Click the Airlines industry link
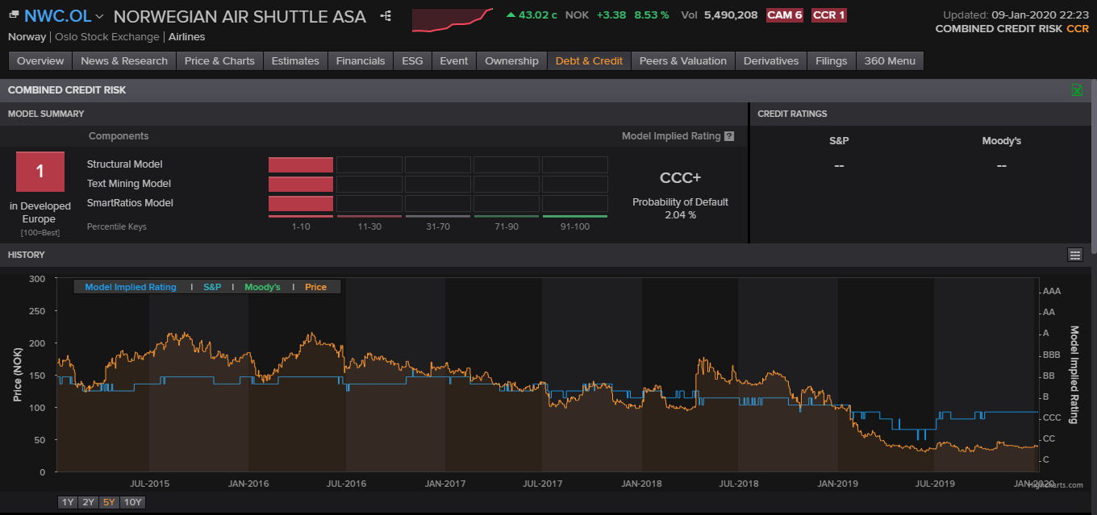Image resolution: width=1097 pixels, height=515 pixels. [x=187, y=37]
